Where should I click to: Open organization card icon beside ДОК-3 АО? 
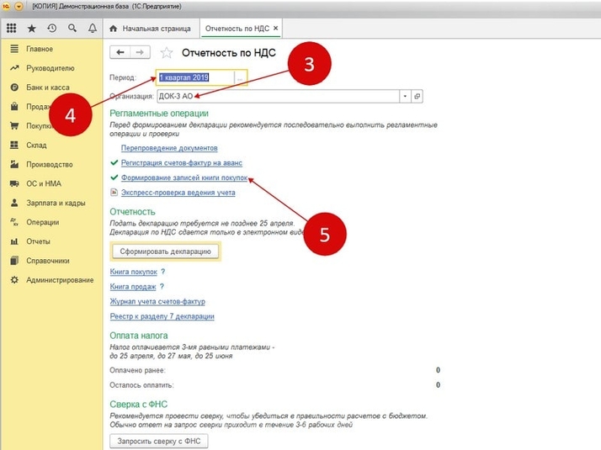click(418, 97)
